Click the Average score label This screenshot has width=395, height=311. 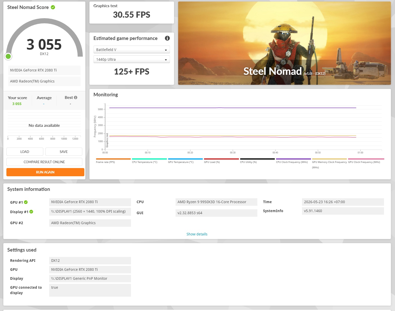pos(44,98)
